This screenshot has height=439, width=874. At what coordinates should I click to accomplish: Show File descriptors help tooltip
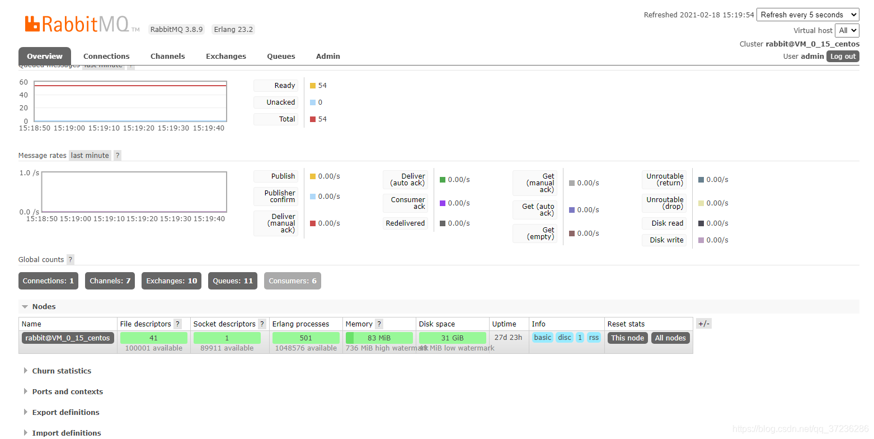tap(177, 324)
